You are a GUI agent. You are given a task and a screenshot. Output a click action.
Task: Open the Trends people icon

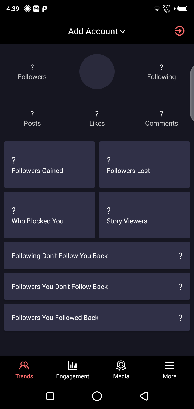click(24, 366)
